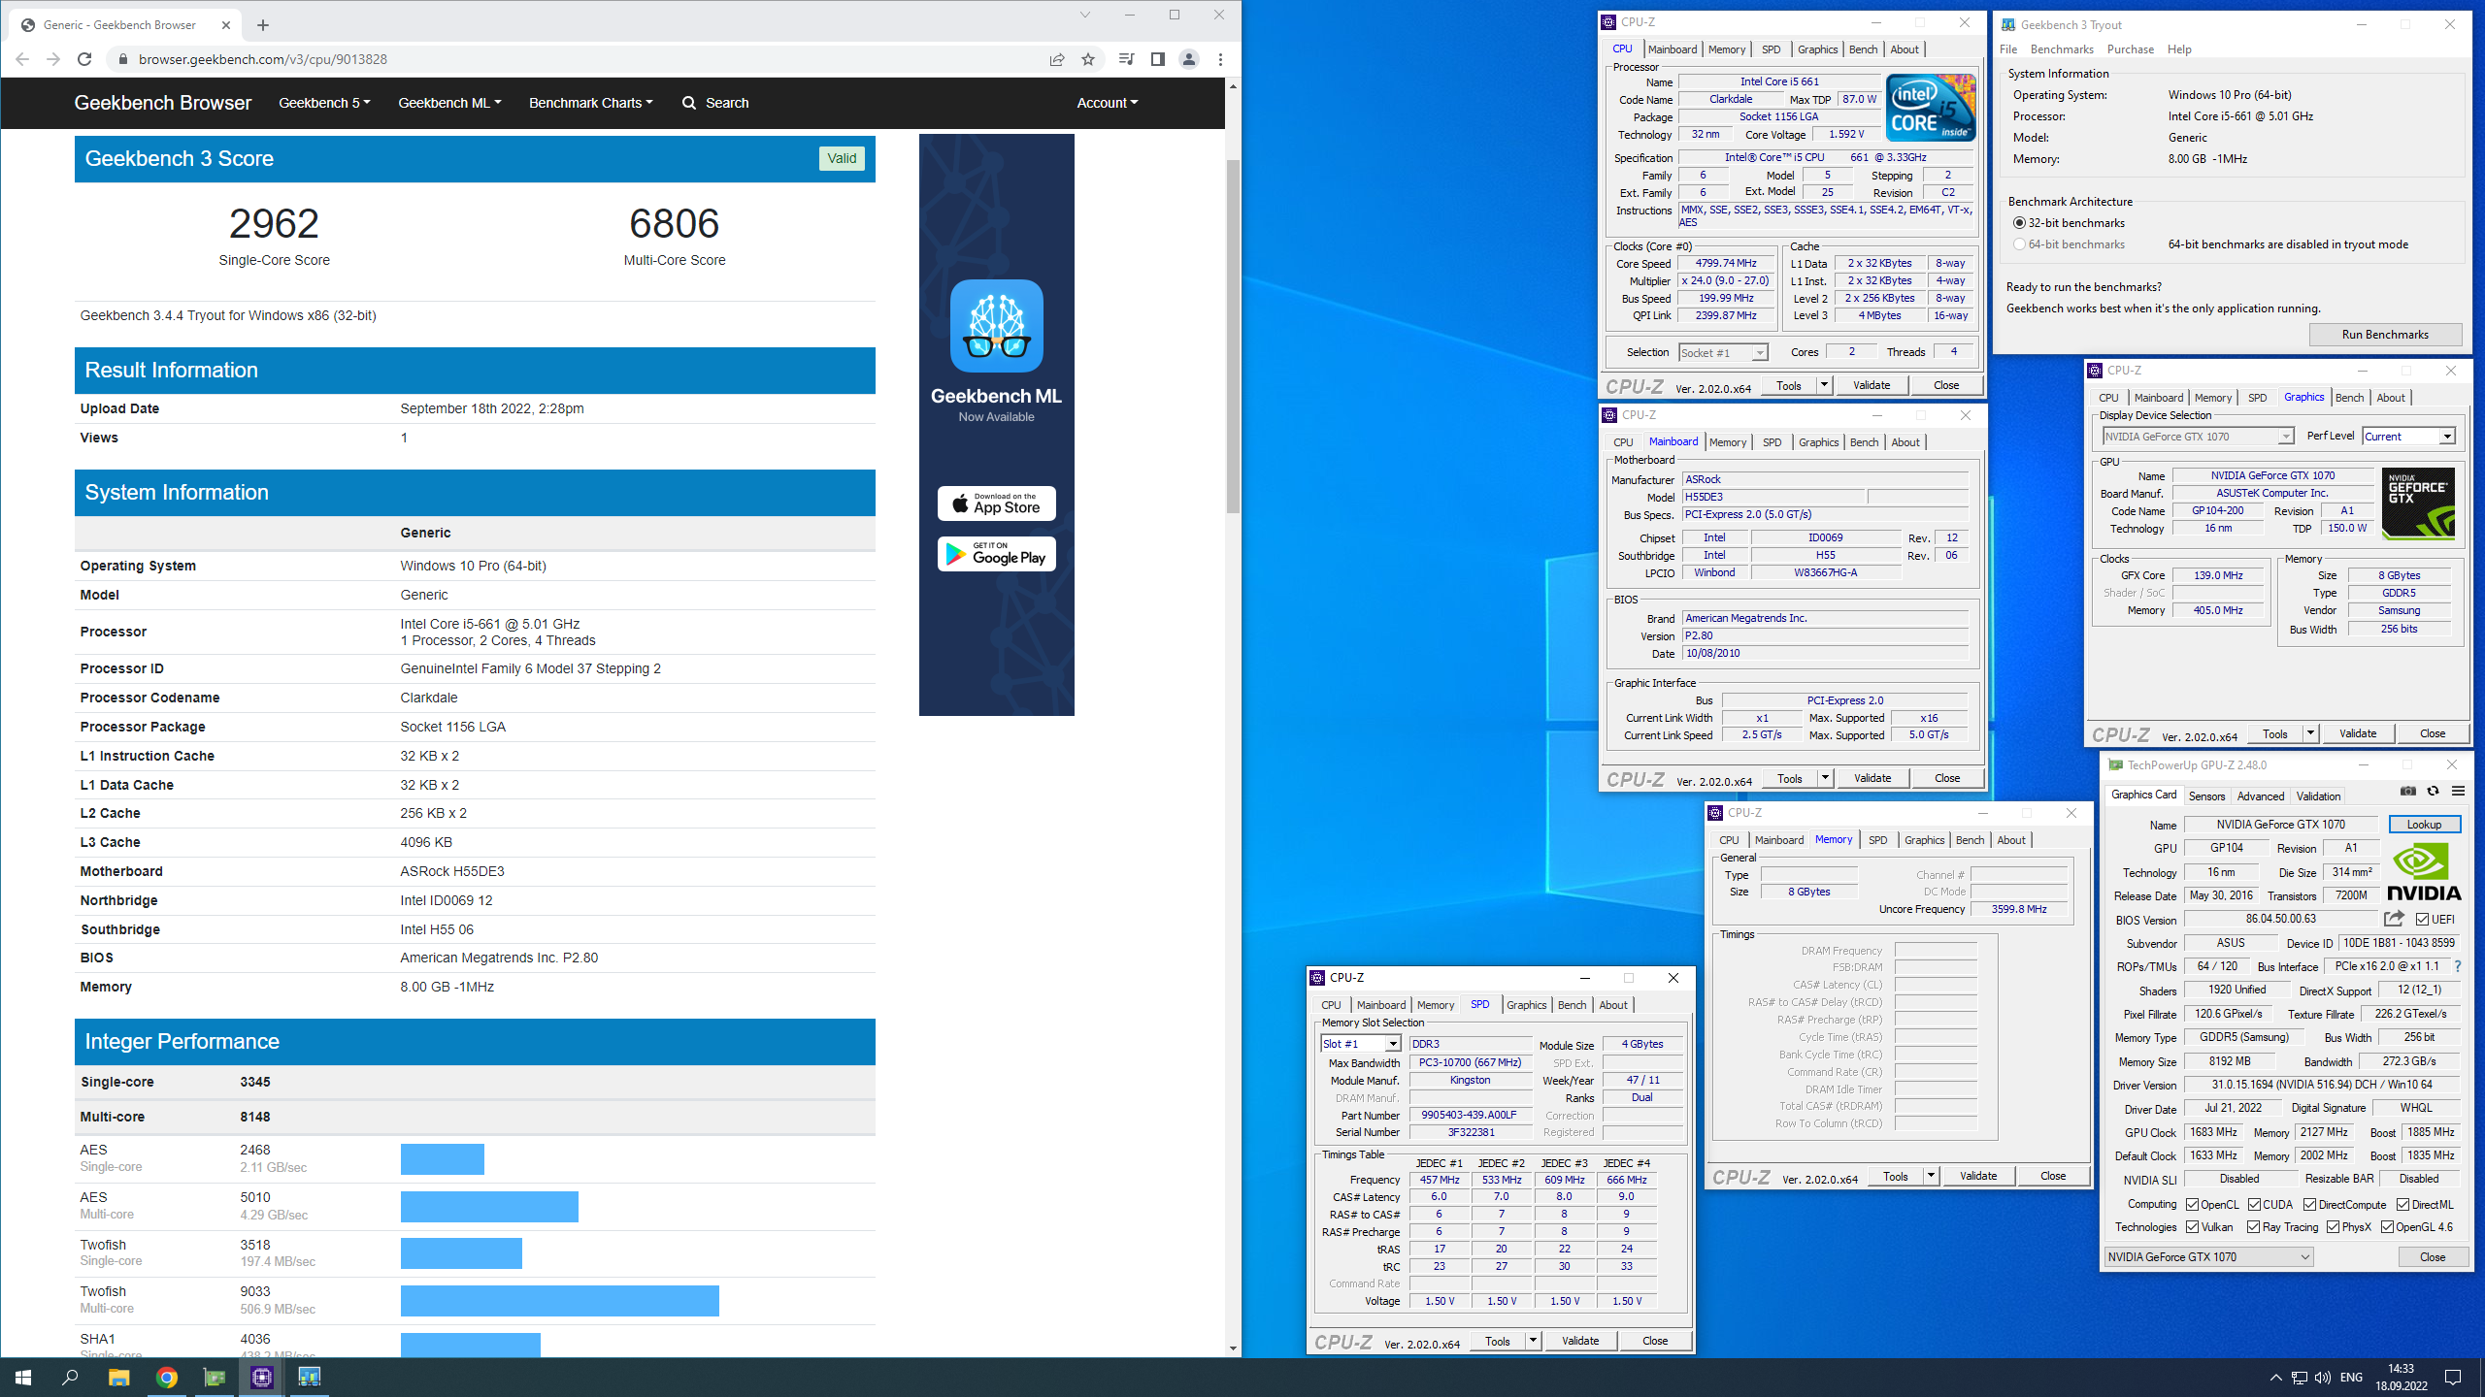
Task: Click the navbar Search field
Action: click(x=715, y=103)
